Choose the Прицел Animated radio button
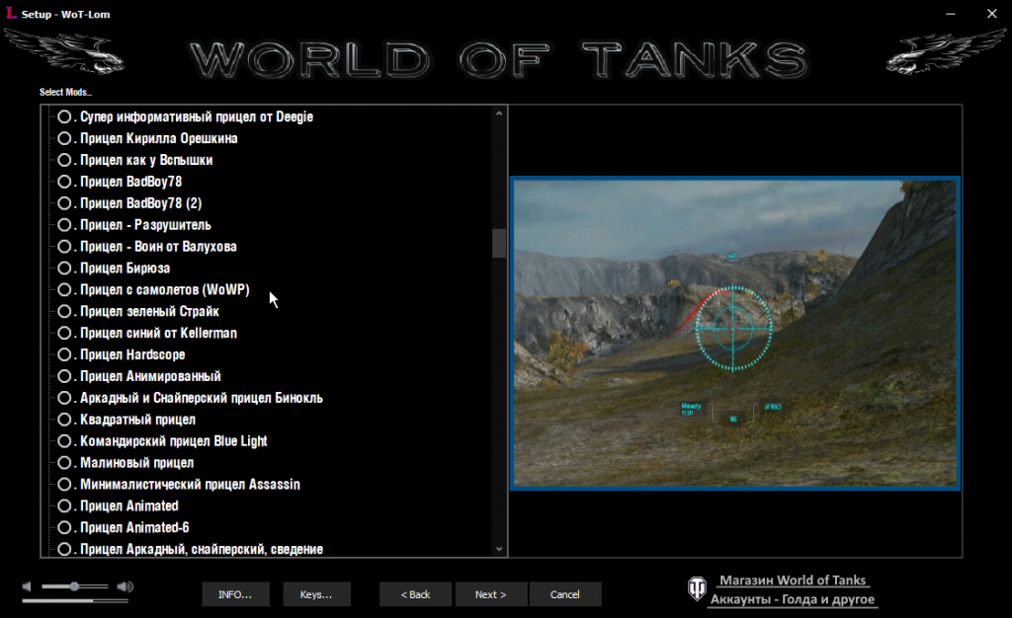Screen dimensions: 1012x618 (x=64, y=505)
